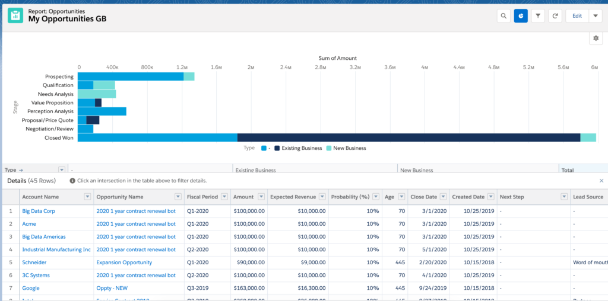Click the Needs Analysis chart bar
Viewport: 608px width, 301px height.
pyautogui.click(x=97, y=94)
